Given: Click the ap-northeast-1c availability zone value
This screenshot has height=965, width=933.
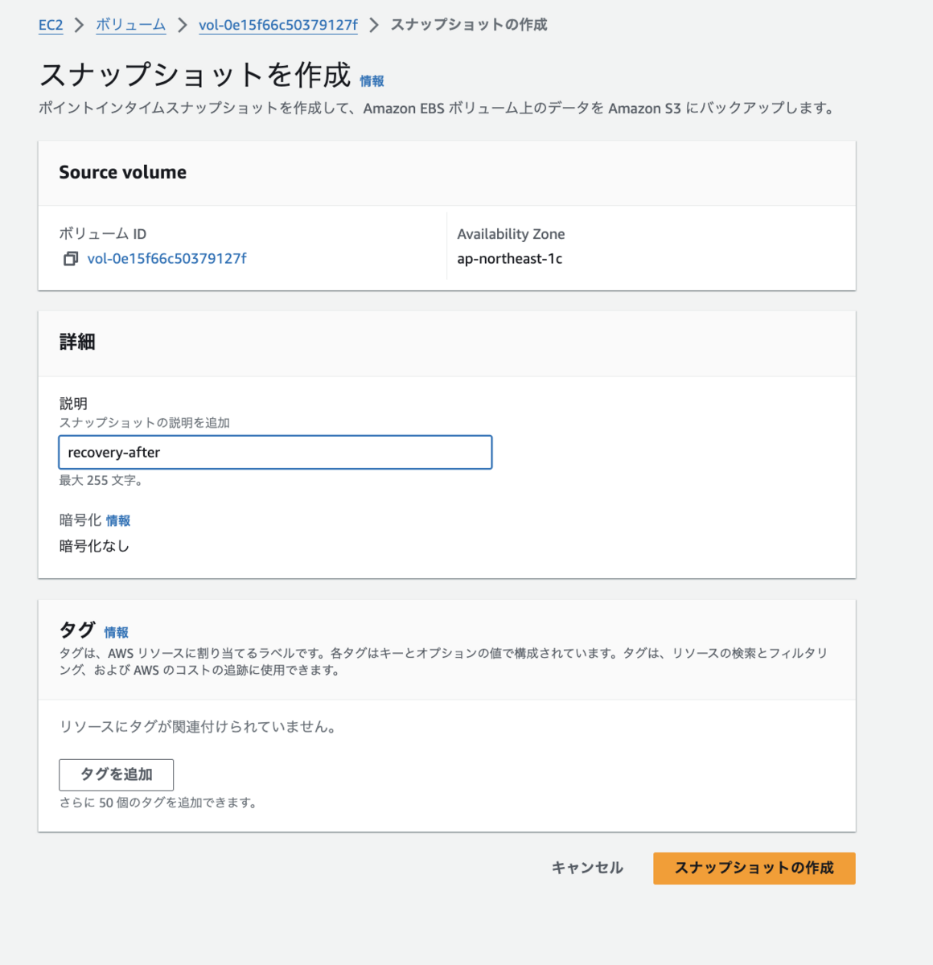Looking at the screenshot, I should click(509, 259).
